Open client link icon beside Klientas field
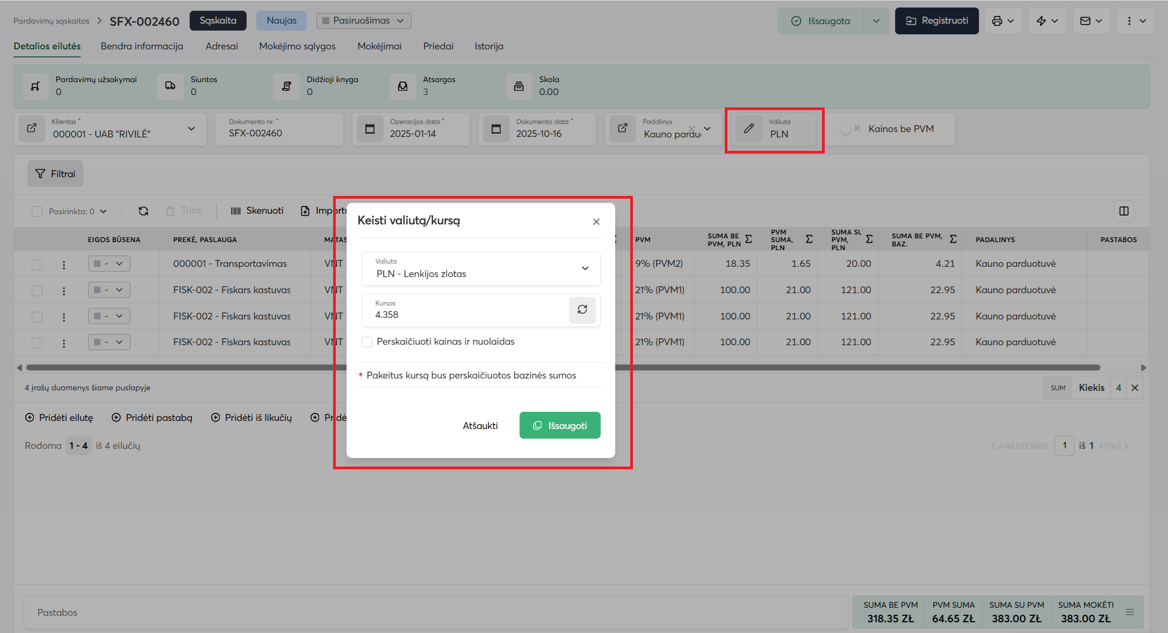The image size is (1168, 633). tap(32, 128)
